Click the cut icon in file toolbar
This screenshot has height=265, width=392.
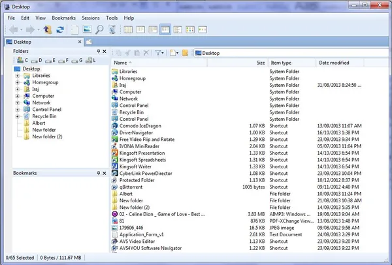[128, 53]
